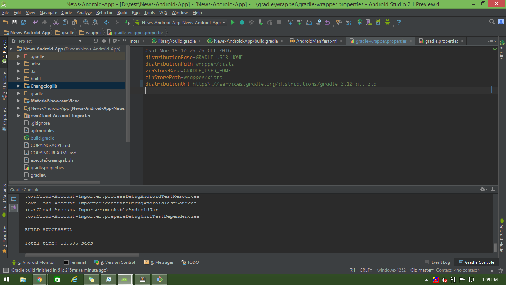Toggle the Captures tool window

(x=4, y=119)
